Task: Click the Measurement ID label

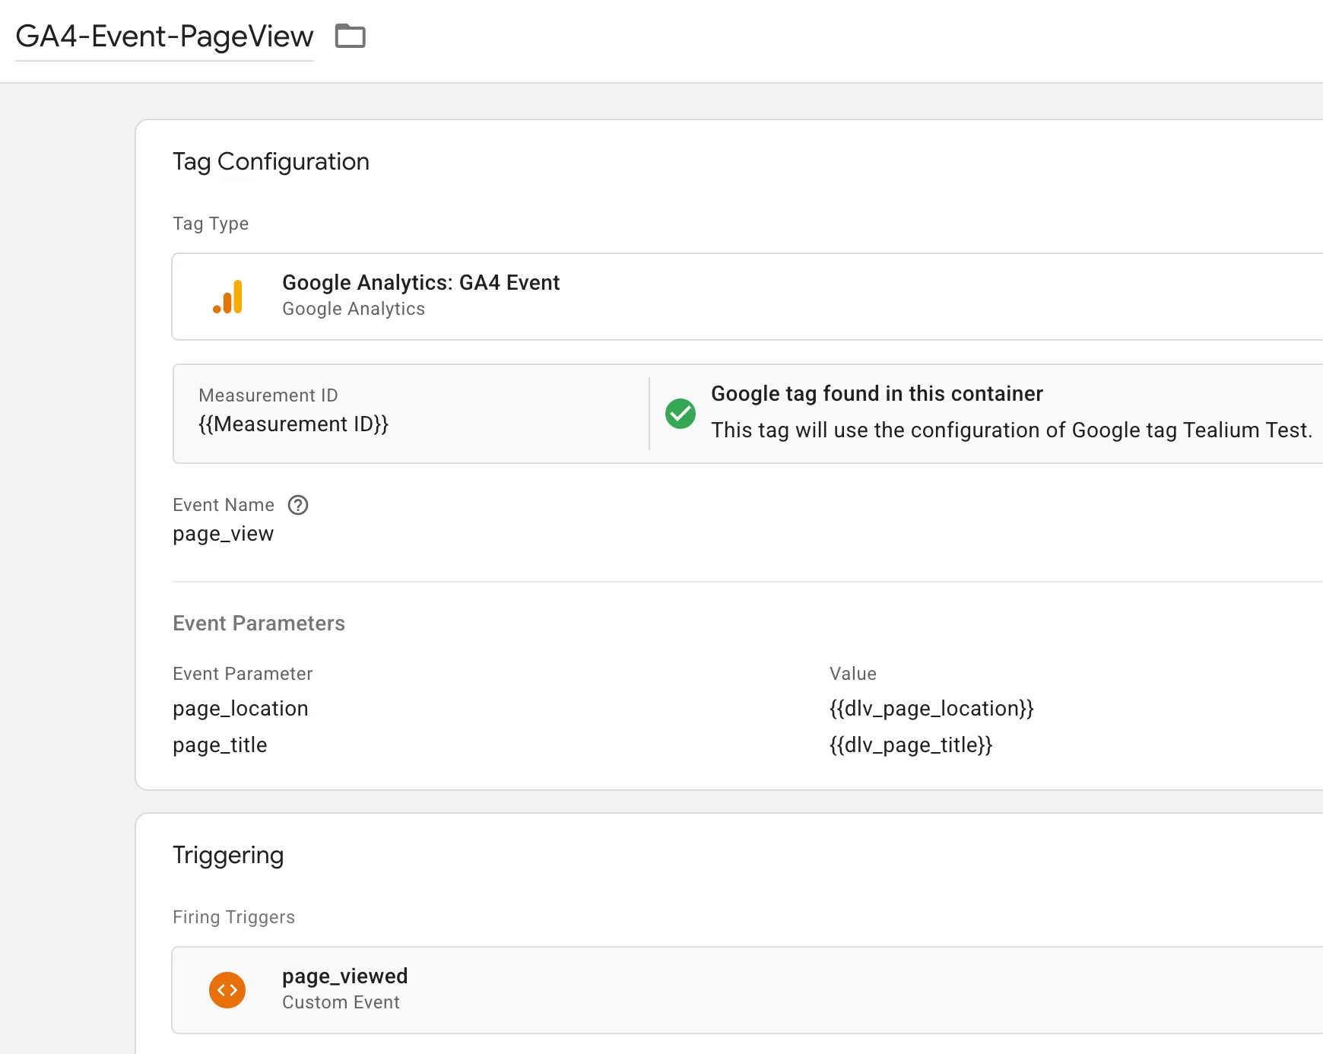Action: click(x=268, y=395)
